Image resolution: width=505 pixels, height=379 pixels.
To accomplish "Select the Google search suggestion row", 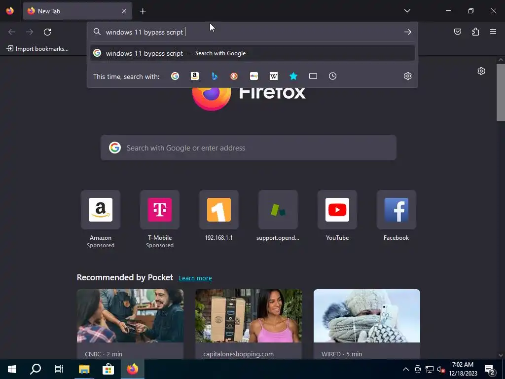I will 252,53.
